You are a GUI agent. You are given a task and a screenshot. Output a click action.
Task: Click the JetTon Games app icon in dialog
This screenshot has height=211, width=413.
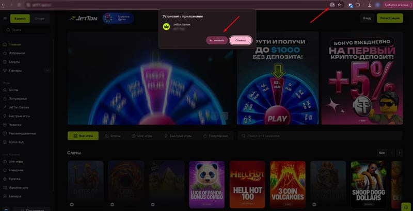pyautogui.click(x=166, y=27)
